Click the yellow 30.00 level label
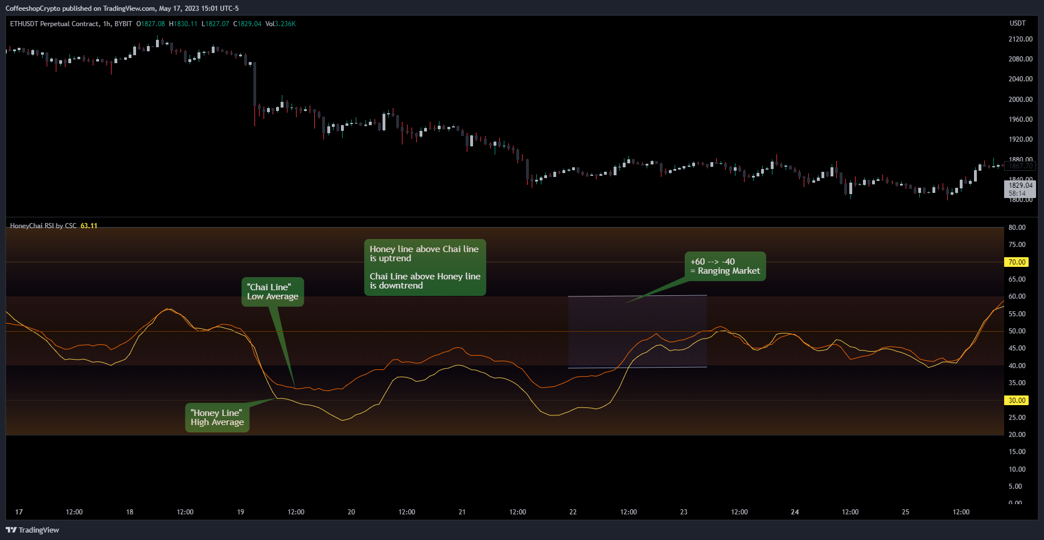Screen dimensions: 1044x540 pyautogui.click(x=1017, y=401)
